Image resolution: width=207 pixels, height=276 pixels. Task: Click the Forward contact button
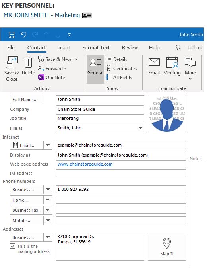click(x=52, y=68)
